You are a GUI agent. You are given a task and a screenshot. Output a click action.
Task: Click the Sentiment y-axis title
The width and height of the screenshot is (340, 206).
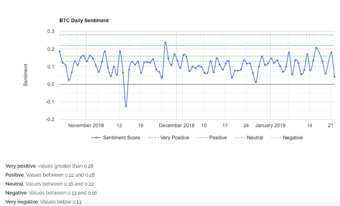[x=25, y=75]
